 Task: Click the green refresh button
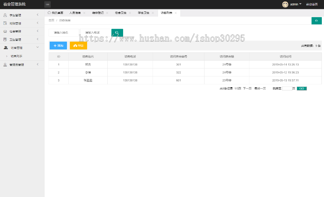tap(316, 20)
